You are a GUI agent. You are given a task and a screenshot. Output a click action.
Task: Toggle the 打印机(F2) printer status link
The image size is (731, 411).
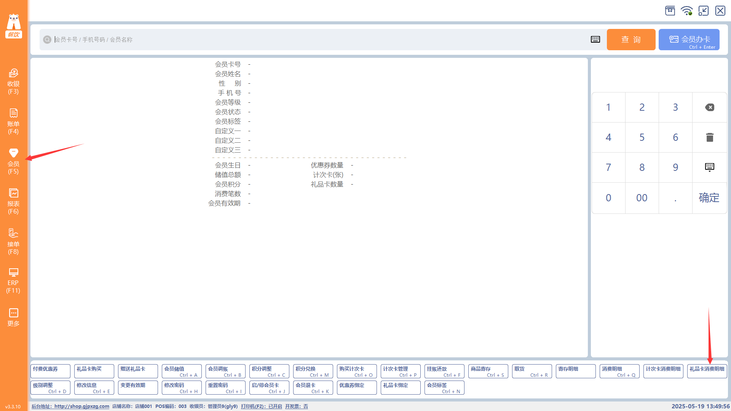tap(261, 406)
